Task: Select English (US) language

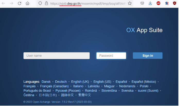Action: [x=102, y=82]
